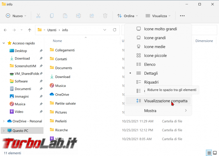The height and width of the screenshot is (156, 219).
Task: Open the three-dots more options menu
Action: [182, 16]
